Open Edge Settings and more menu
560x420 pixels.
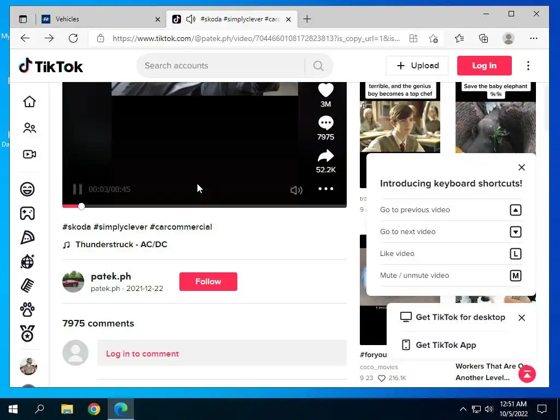tap(534, 38)
